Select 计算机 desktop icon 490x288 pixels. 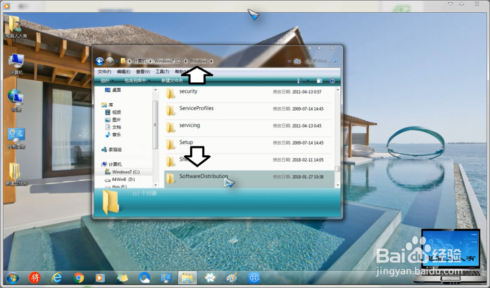point(16,64)
